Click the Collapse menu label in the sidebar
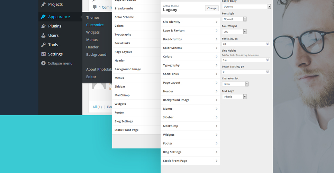Viewport: 334px width, 173px height. (x=60, y=63)
